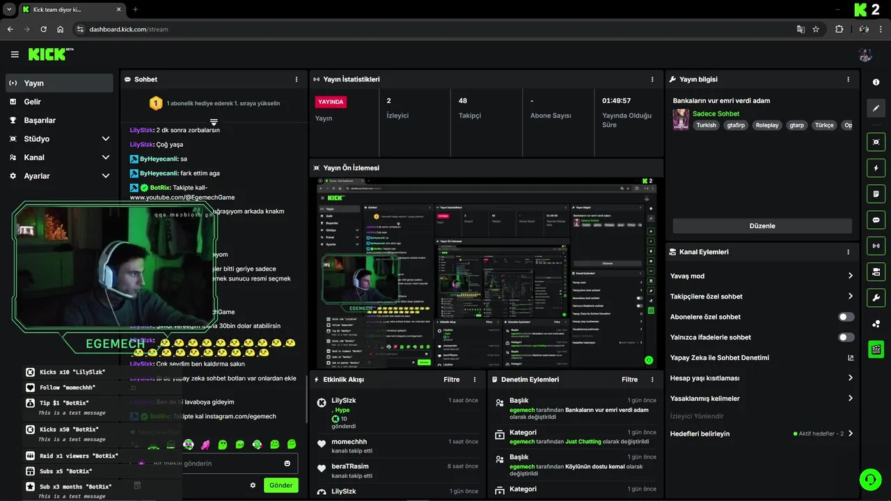Open Etkinlik Akışı panel three-dot menu
This screenshot has width=891, height=501.
click(475, 380)
